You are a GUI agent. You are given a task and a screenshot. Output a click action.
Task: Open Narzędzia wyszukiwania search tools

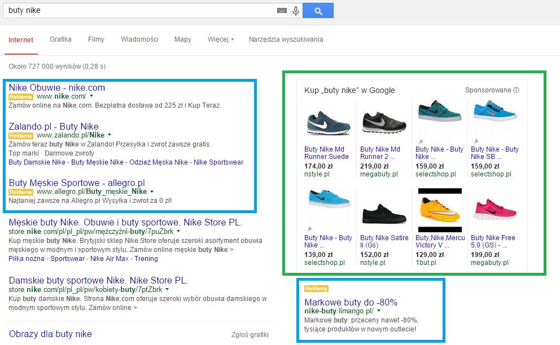coord(286,39)
